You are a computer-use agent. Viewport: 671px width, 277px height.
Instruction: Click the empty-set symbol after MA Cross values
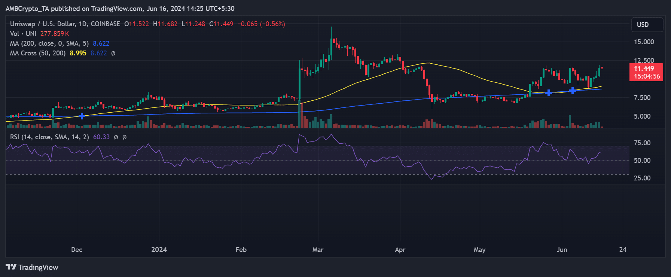pyautogui.click(x=113, y=54)
